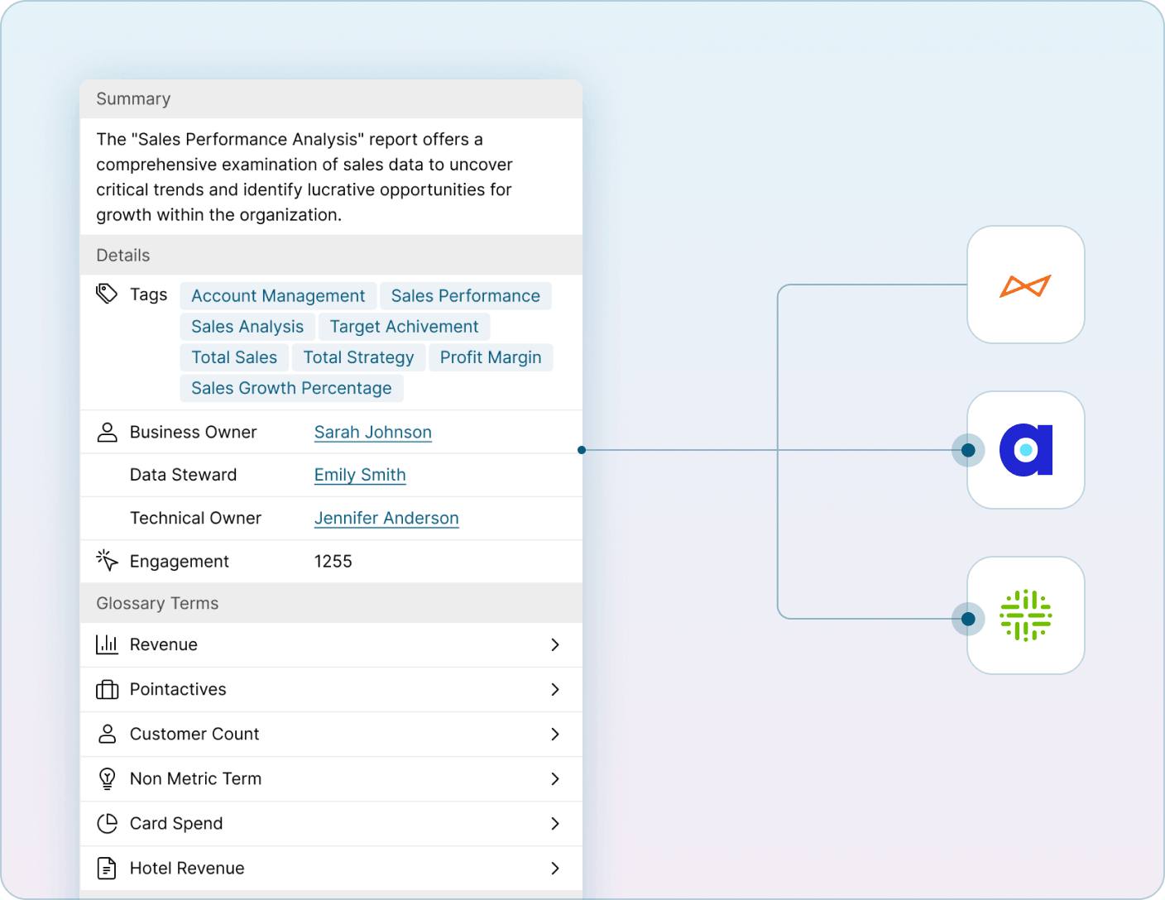The image size is (1165, 900).
Task: Click the connection node on the Atlan tile
Action: coord(967,450)
